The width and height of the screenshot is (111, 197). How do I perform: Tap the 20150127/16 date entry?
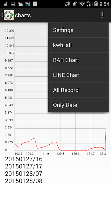pyautogui.click(x=24, y=159)
